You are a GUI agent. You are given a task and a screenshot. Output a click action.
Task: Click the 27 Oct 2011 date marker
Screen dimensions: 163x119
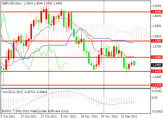(x=49, y=116)
